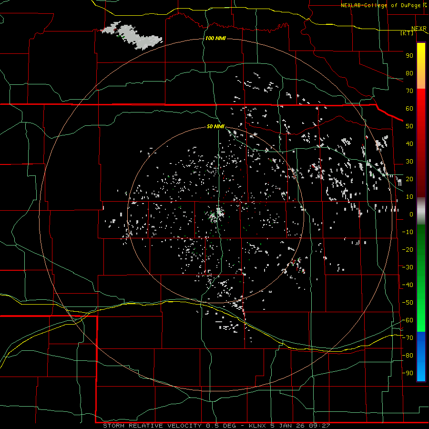This screenshot has height=429, width=429.
Task: Select the 90 value on velocity scale
Action: pyautogui.click(x=409, y=56)
